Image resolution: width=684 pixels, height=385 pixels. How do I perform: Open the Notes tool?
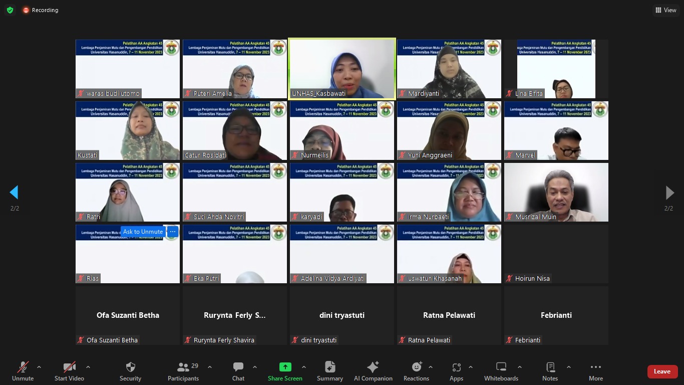(x=550, y=371)
